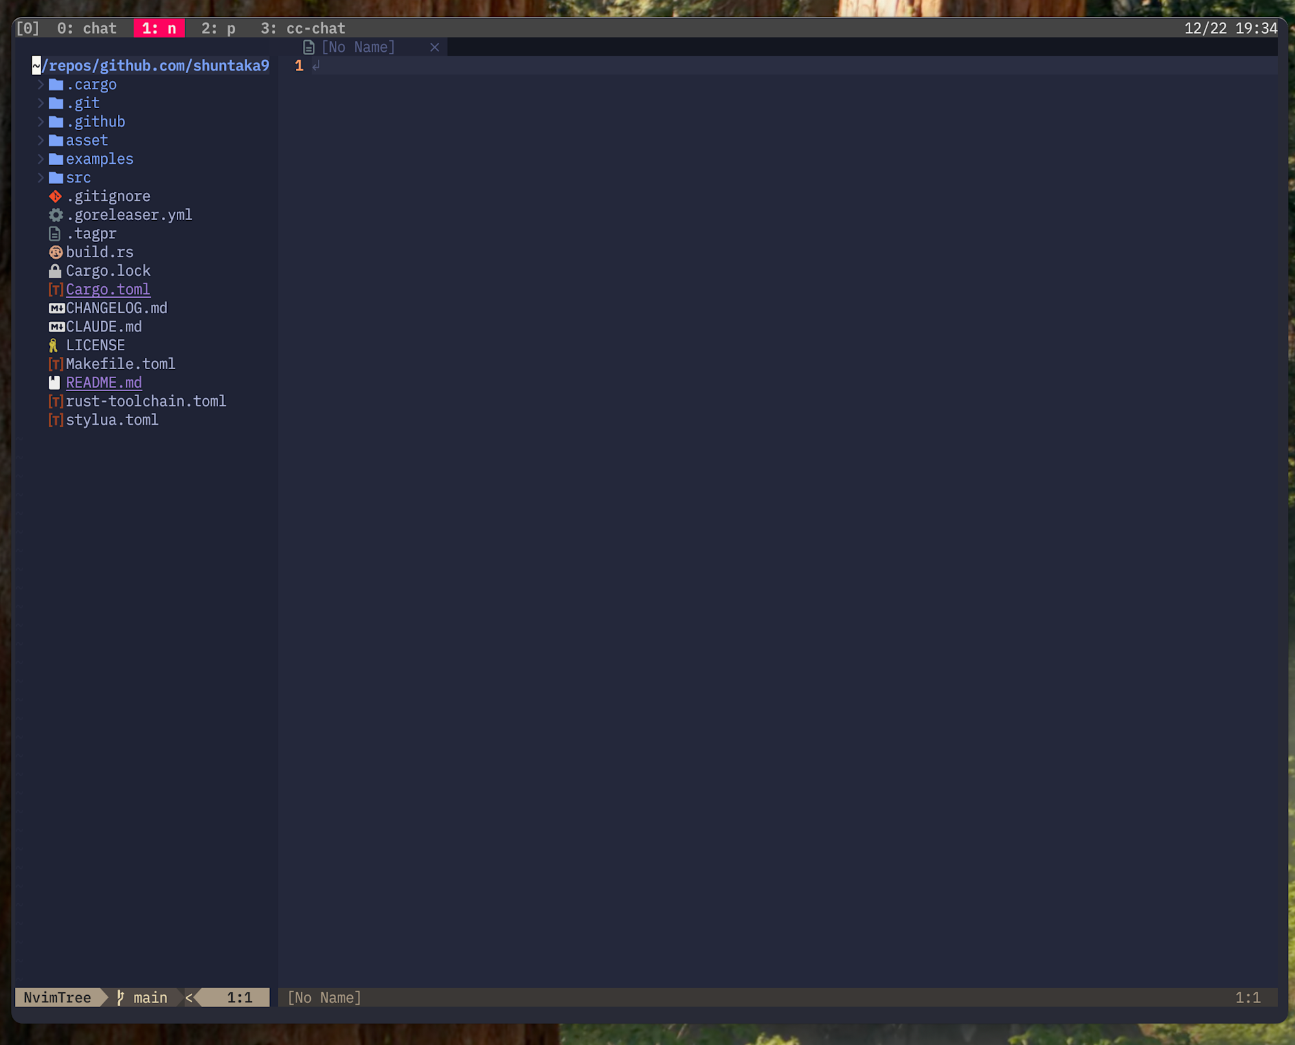This screenshot has height=1045, width=1295.
Task: Click the main git branch indicator
Action: pyautogui.click(x=143, y=998)
